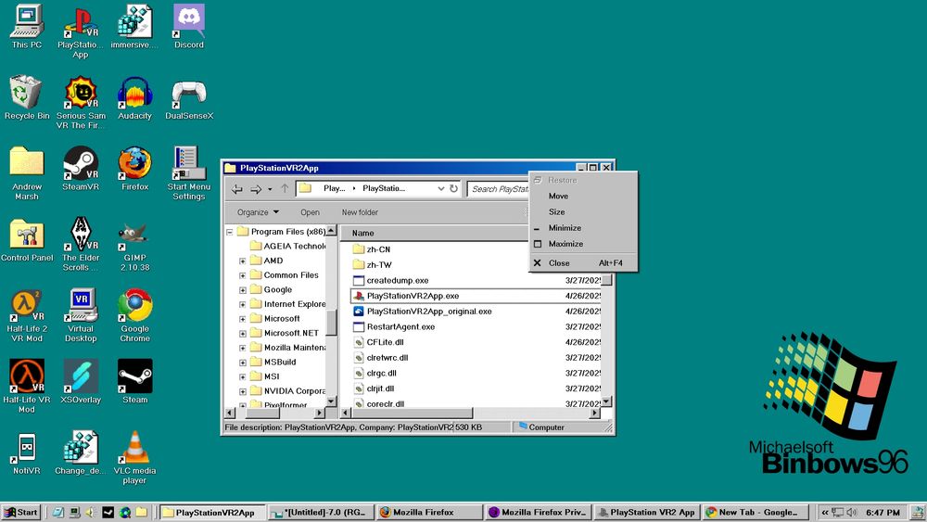Click the folder tree vertical scrollbar thumb

click(x=331, y=323)
